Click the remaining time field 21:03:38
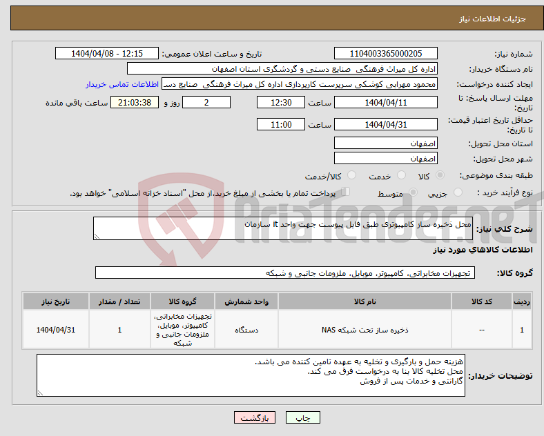Viewport: 544px width, 436px height. [x=135, y=103]
